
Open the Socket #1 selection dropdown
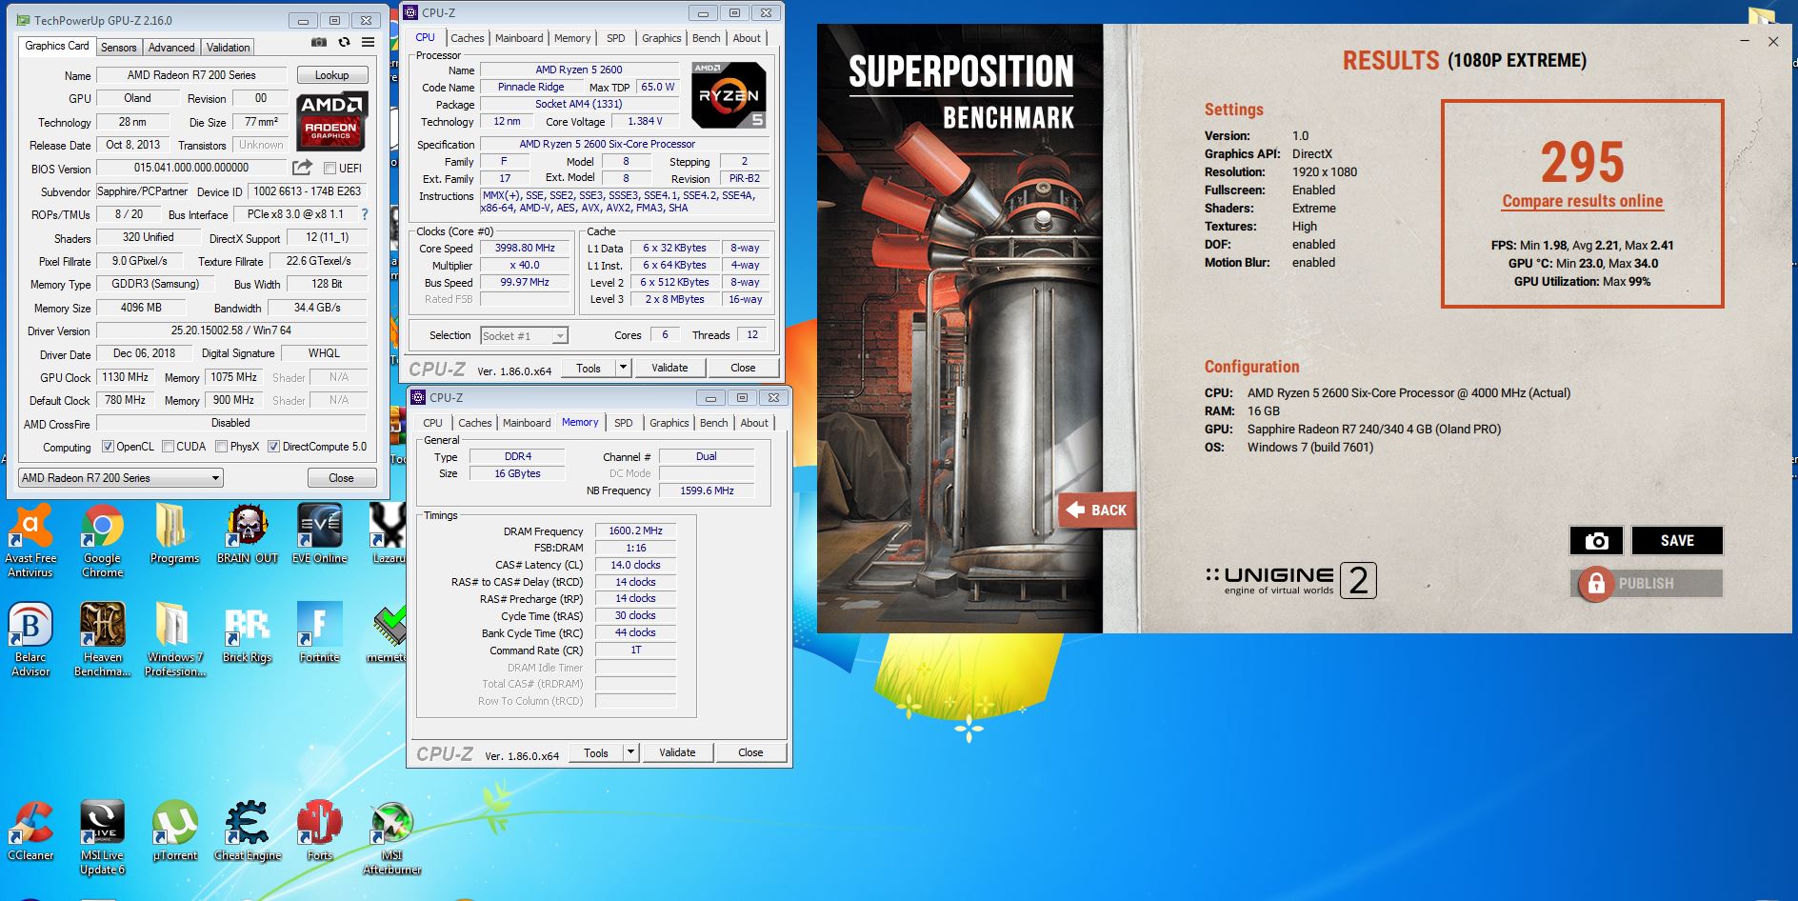point(524,335)
